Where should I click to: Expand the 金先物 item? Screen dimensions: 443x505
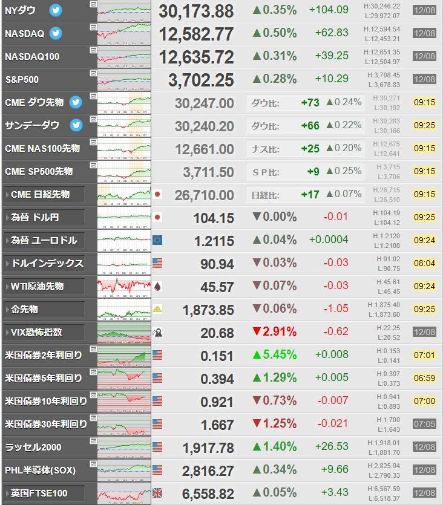44,309
